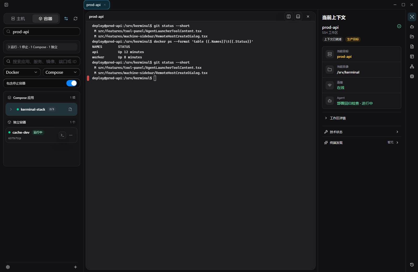Open more options for cache-dev
This screenshot has height=272, width=418.
[71, 135]
